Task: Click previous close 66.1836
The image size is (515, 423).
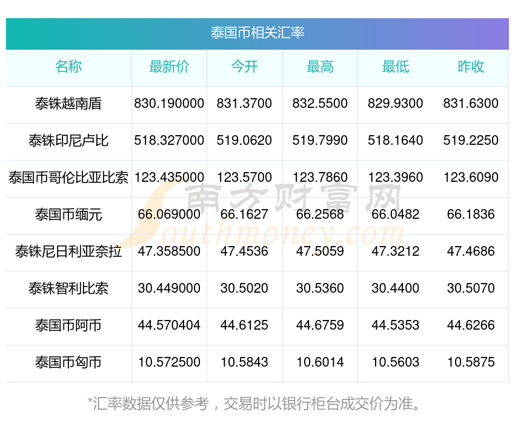Action: (471, 215)
